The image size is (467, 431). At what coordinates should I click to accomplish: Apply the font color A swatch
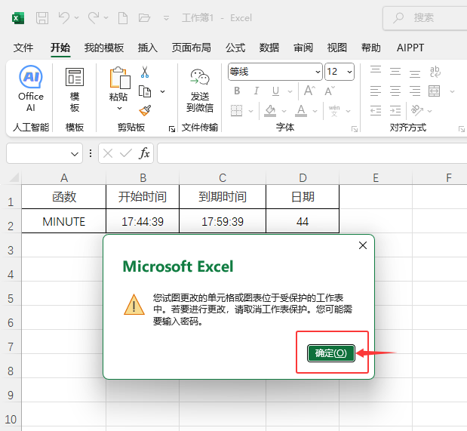pos(301,111)
